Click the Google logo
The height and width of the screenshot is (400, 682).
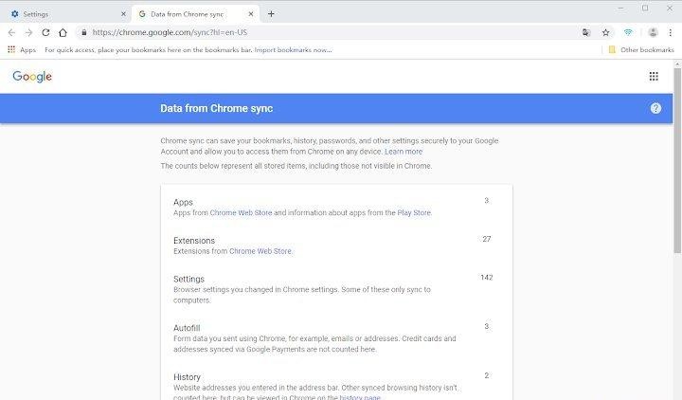[x=32, y=77]
